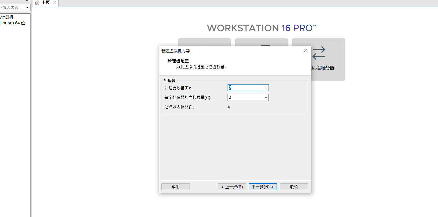The width and height of the screenshot is (438, 217).
Task: Click the 新建虚拟机向导 dialog title
Action: click(x=175, y=51)
